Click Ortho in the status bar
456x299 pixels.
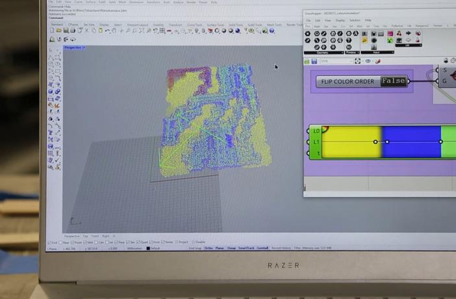click(x=209, y=248)
